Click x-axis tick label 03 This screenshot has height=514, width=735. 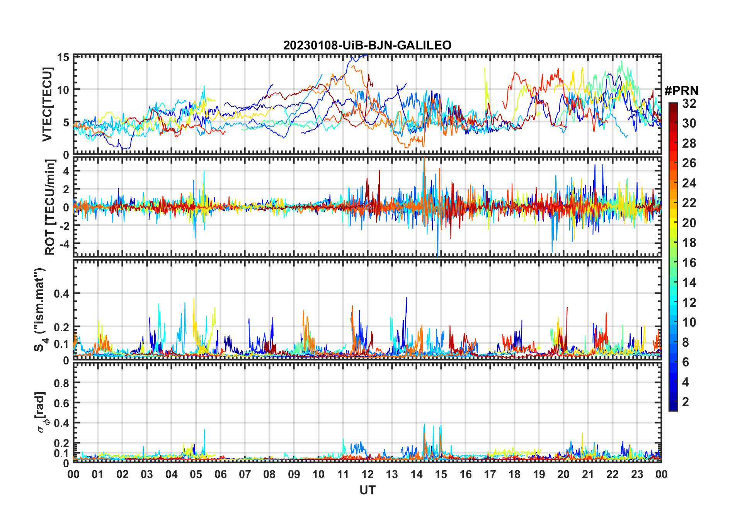(147, 475)
